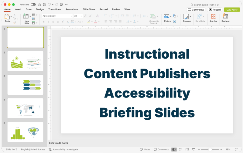Click the Reset slide icon
This screenshot has height=153, width=243.
[34, 19]
